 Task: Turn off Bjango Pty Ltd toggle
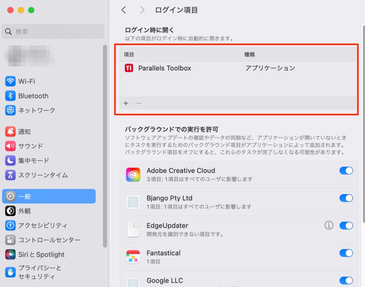[346, 198]
